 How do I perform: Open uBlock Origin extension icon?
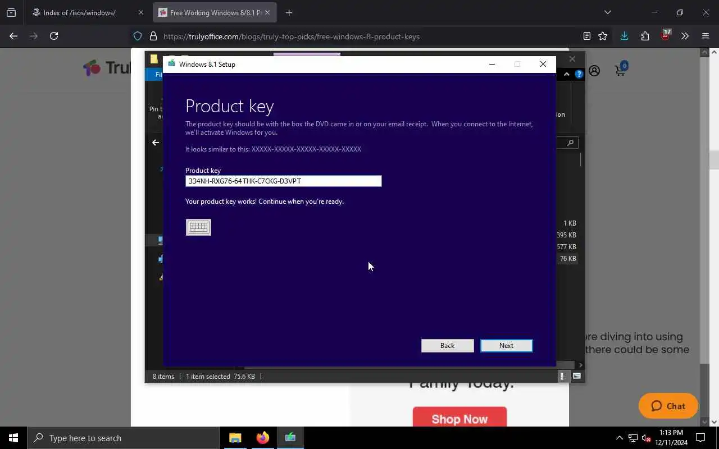pyautogui.click(x=665, y=35)
